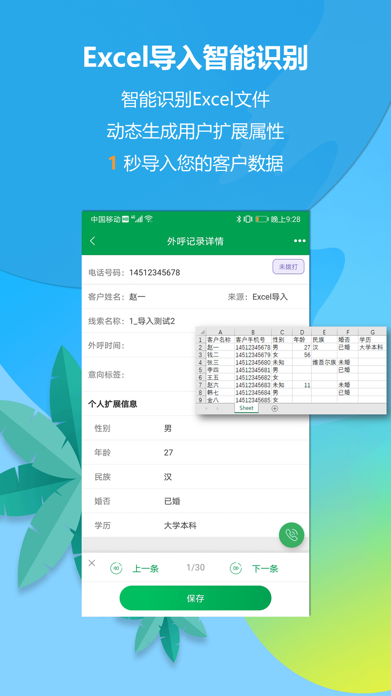This screenshot has width=391, height=696.
Task: Tap the 学历 value 大学本科 in the details
Action: click(x=180, y=526)
